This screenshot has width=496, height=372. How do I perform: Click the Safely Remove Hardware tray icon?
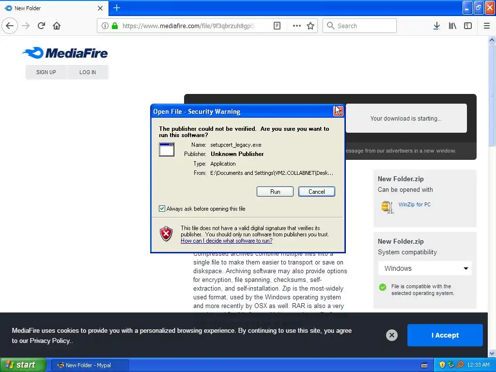tap(451, 365)
